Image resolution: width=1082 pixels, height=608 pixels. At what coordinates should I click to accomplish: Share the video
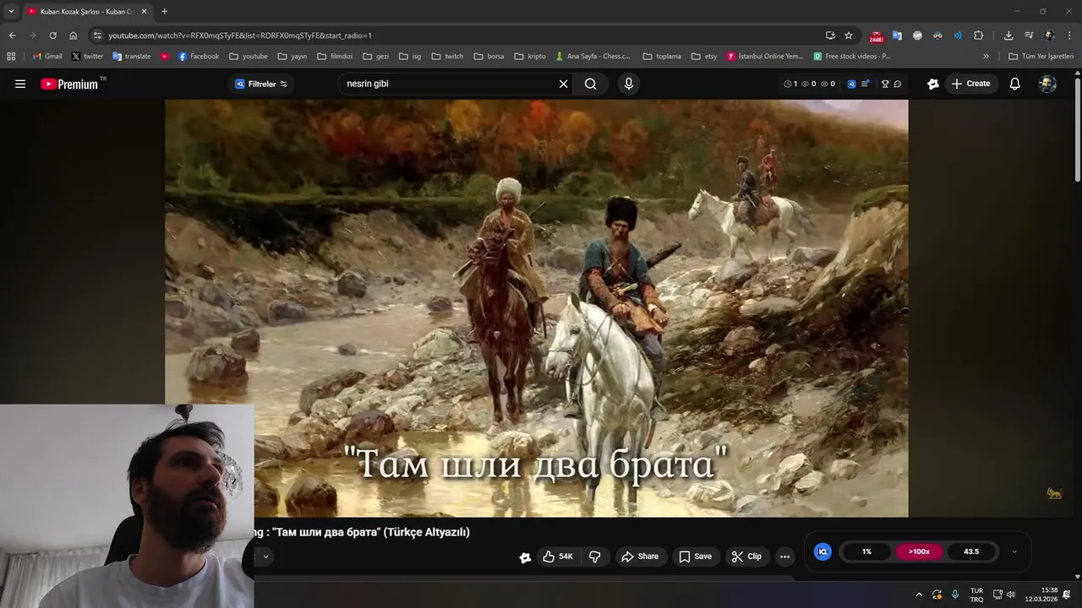(x=640, y=556)
